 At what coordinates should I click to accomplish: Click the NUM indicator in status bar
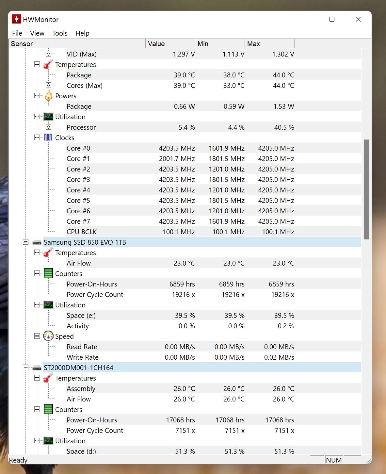334,460
